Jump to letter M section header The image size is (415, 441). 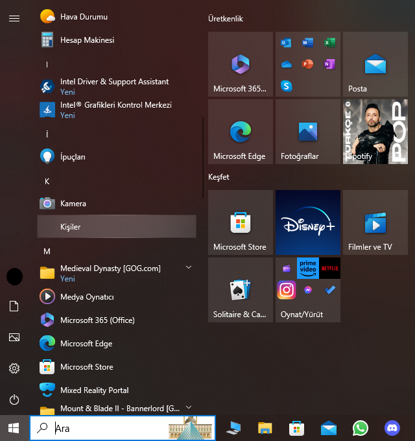point(47,251)
